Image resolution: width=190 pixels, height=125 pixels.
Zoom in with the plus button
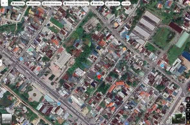(188, 114)
